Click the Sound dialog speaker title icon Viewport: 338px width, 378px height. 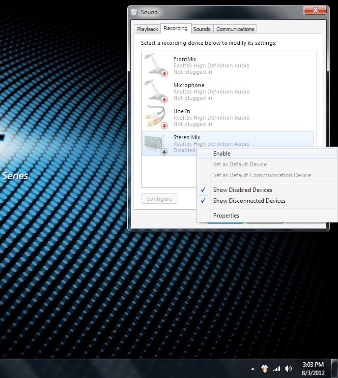pyautogui.click(x=134, y=12)
